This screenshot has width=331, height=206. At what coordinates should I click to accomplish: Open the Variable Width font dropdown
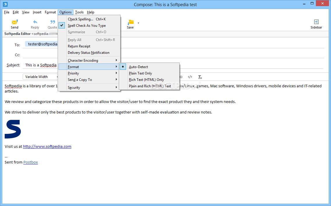pos(40,77)
